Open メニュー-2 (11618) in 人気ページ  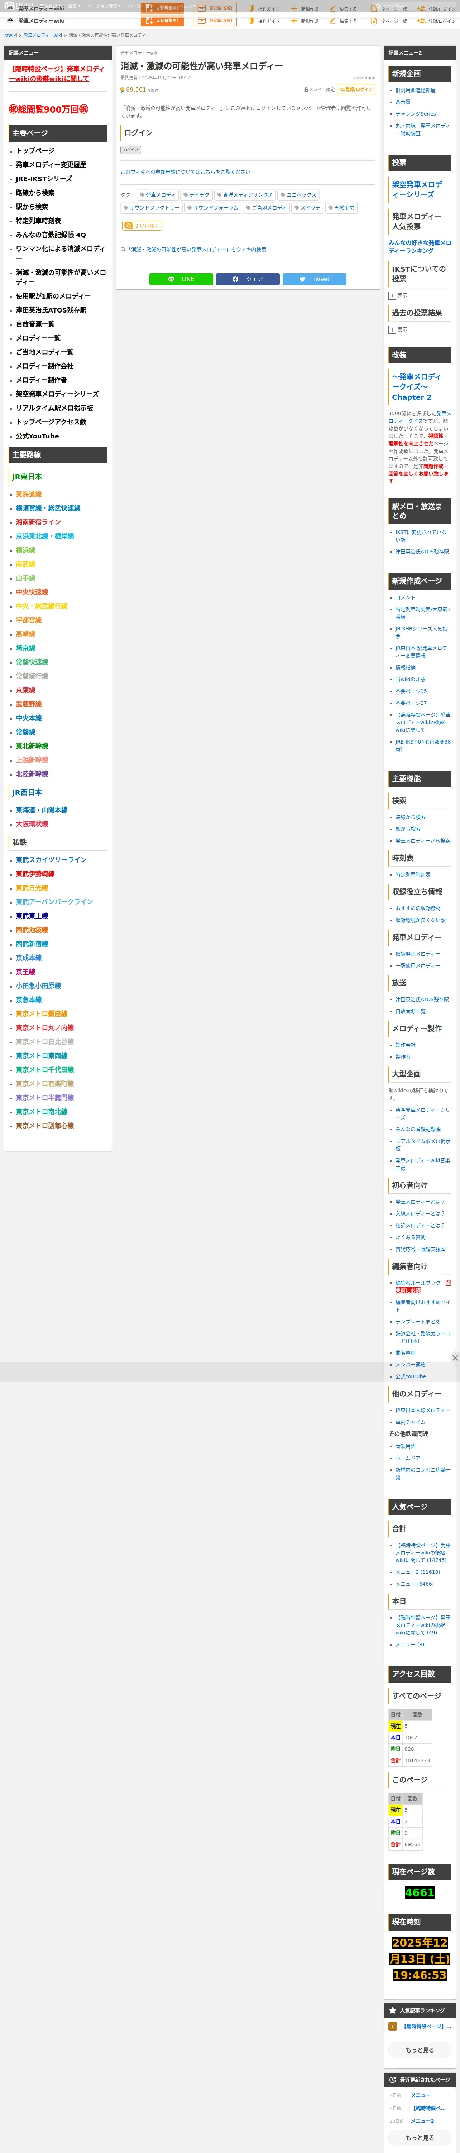[417, 1572]
